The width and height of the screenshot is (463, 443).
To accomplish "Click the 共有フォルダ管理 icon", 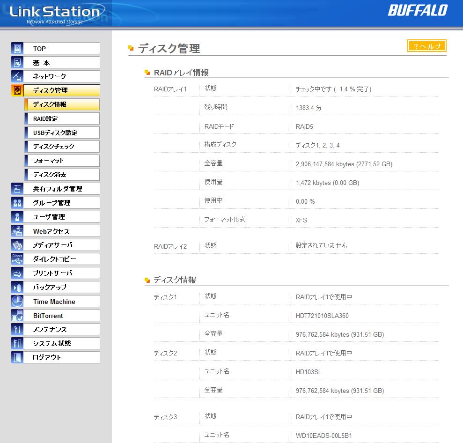I will (x=17, y=189).
